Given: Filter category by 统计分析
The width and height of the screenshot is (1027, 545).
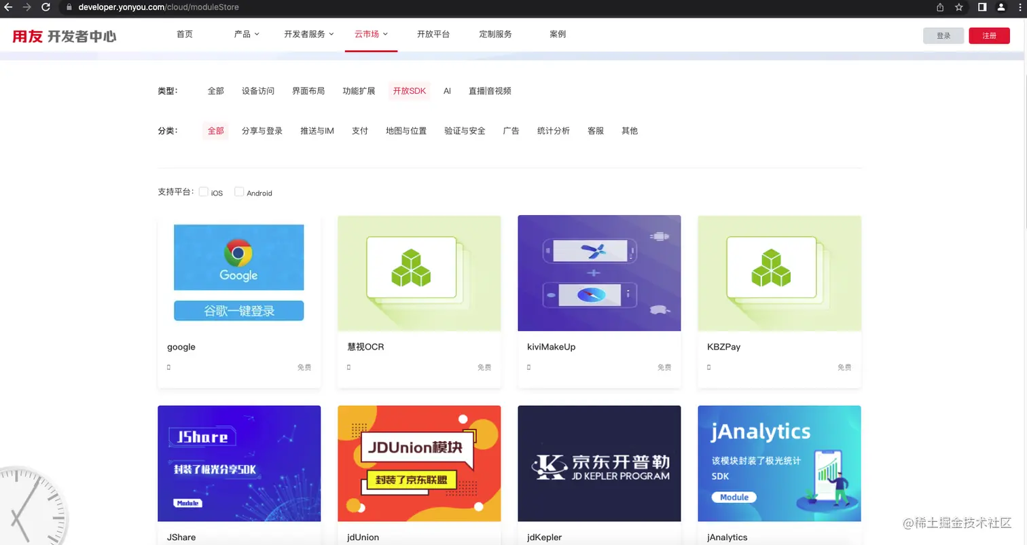Looking at the screenshot, I should click(x=554, y=131).
